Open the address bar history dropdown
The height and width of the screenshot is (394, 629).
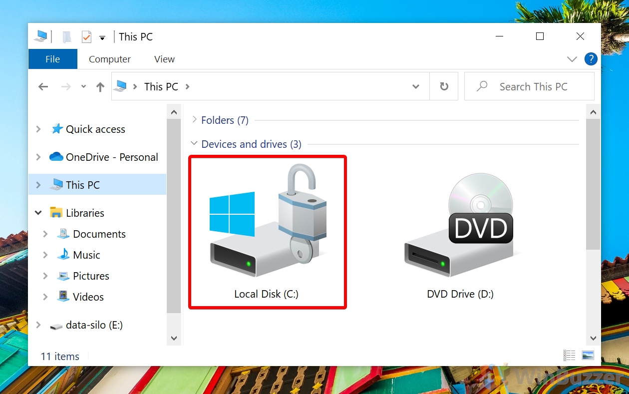pyautogui.click(x=415, y=86)
